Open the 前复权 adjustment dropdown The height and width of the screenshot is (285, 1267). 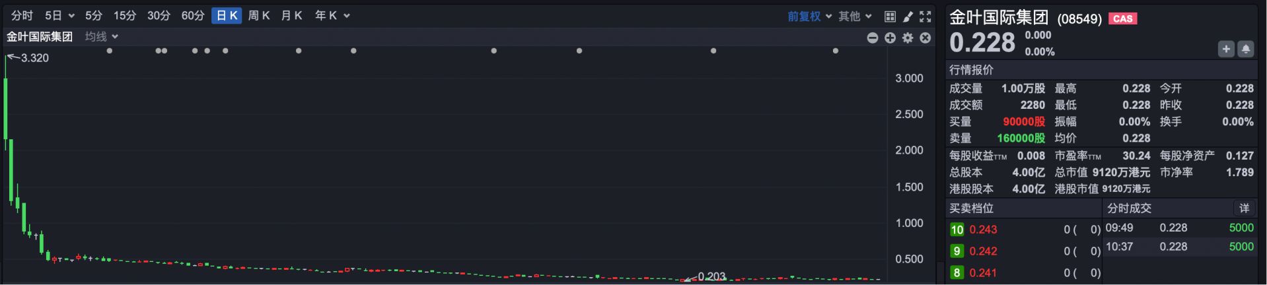(x=809, y=16)
